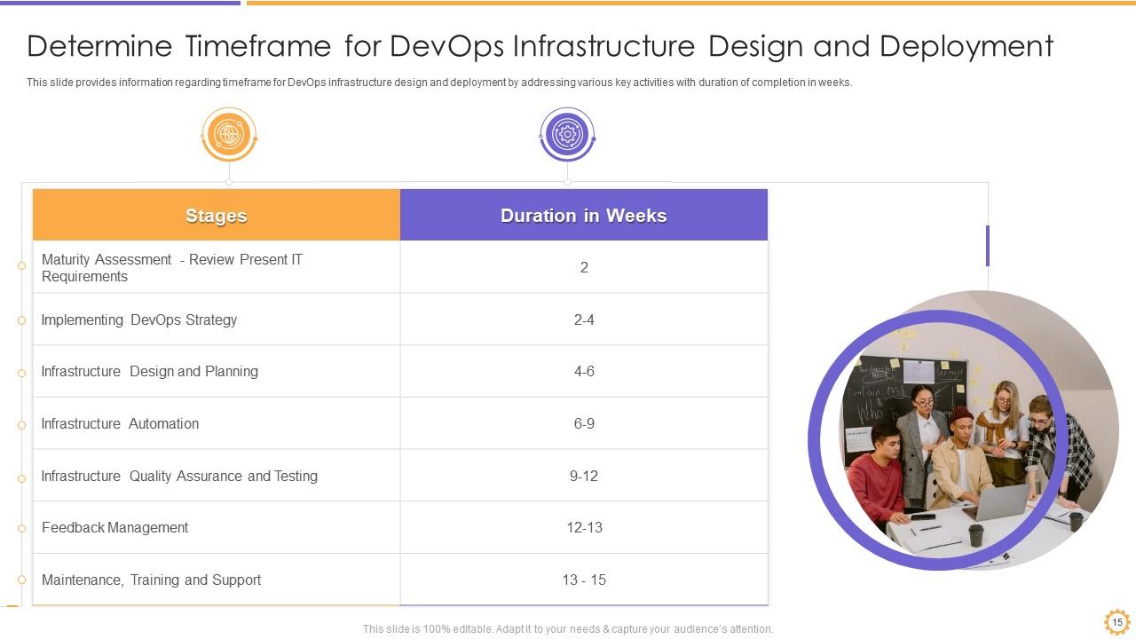The height and width of the screenshot is (639, 1136).
Task: Click the 9-12 duration value cell
Action: [x=583, y=476]
